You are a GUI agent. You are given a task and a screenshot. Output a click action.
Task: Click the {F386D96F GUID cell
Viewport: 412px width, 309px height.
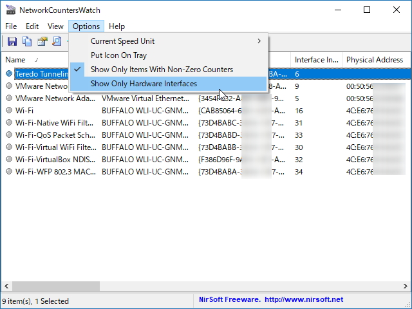241,160
